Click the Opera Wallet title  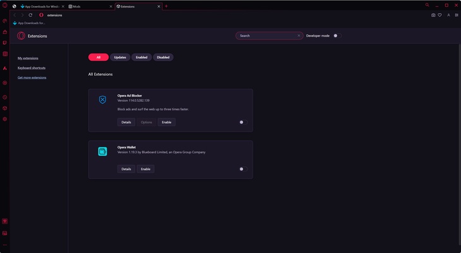coord(126,147)
